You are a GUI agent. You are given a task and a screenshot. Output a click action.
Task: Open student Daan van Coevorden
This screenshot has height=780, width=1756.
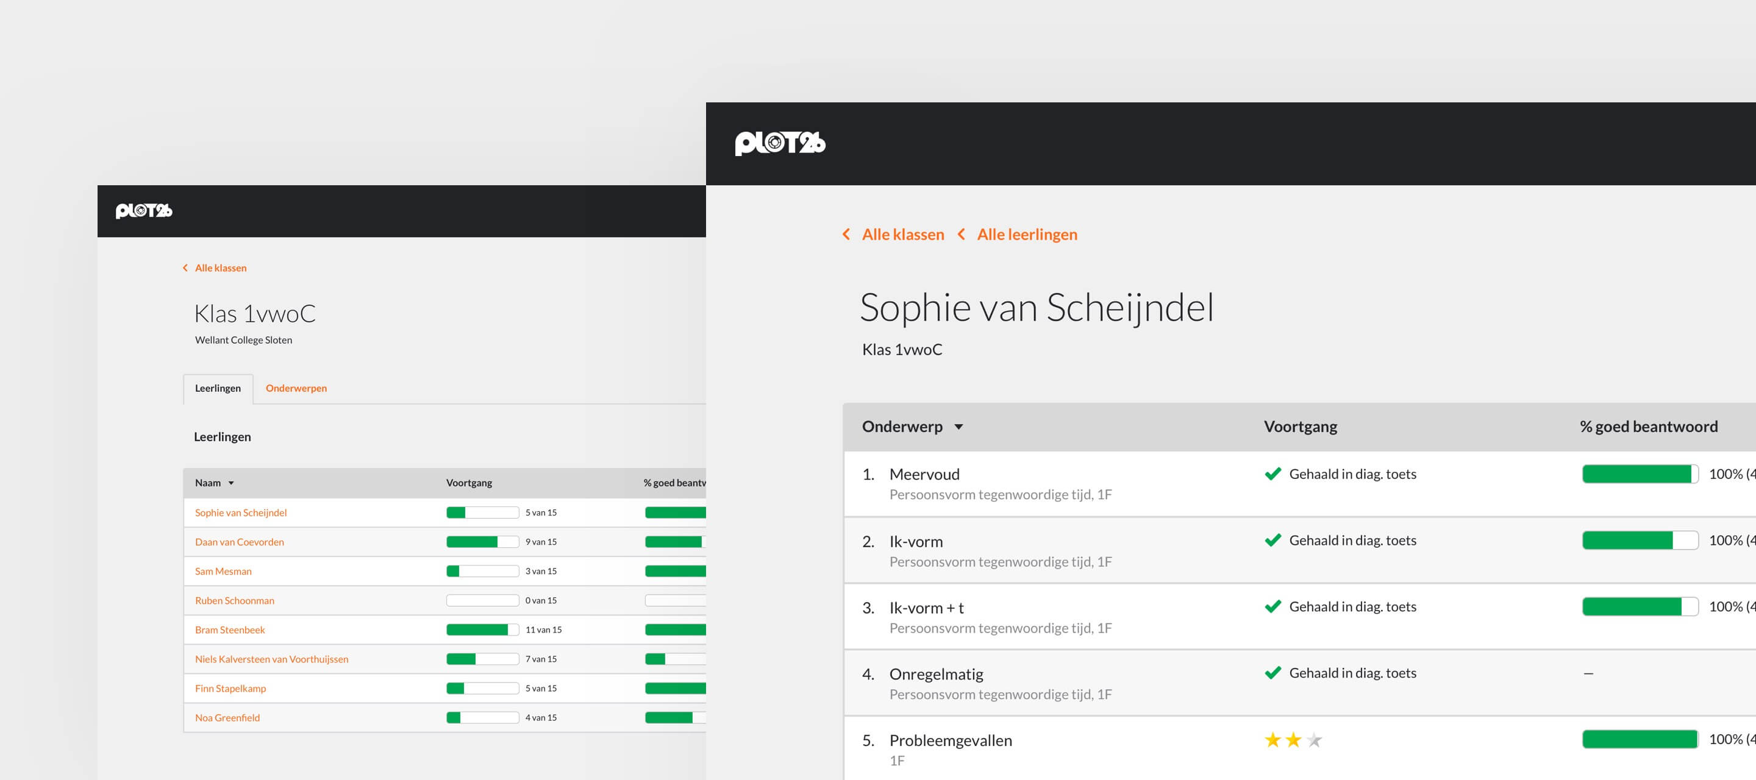[239, 542]
